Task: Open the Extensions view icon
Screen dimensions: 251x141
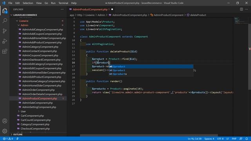Action: (5, 51)
